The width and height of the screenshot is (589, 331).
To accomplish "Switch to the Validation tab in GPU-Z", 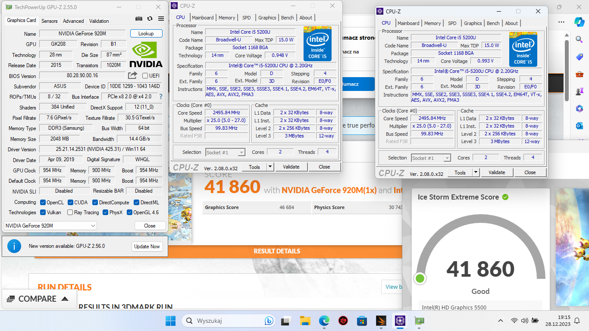I will click(x=99, y=21).
